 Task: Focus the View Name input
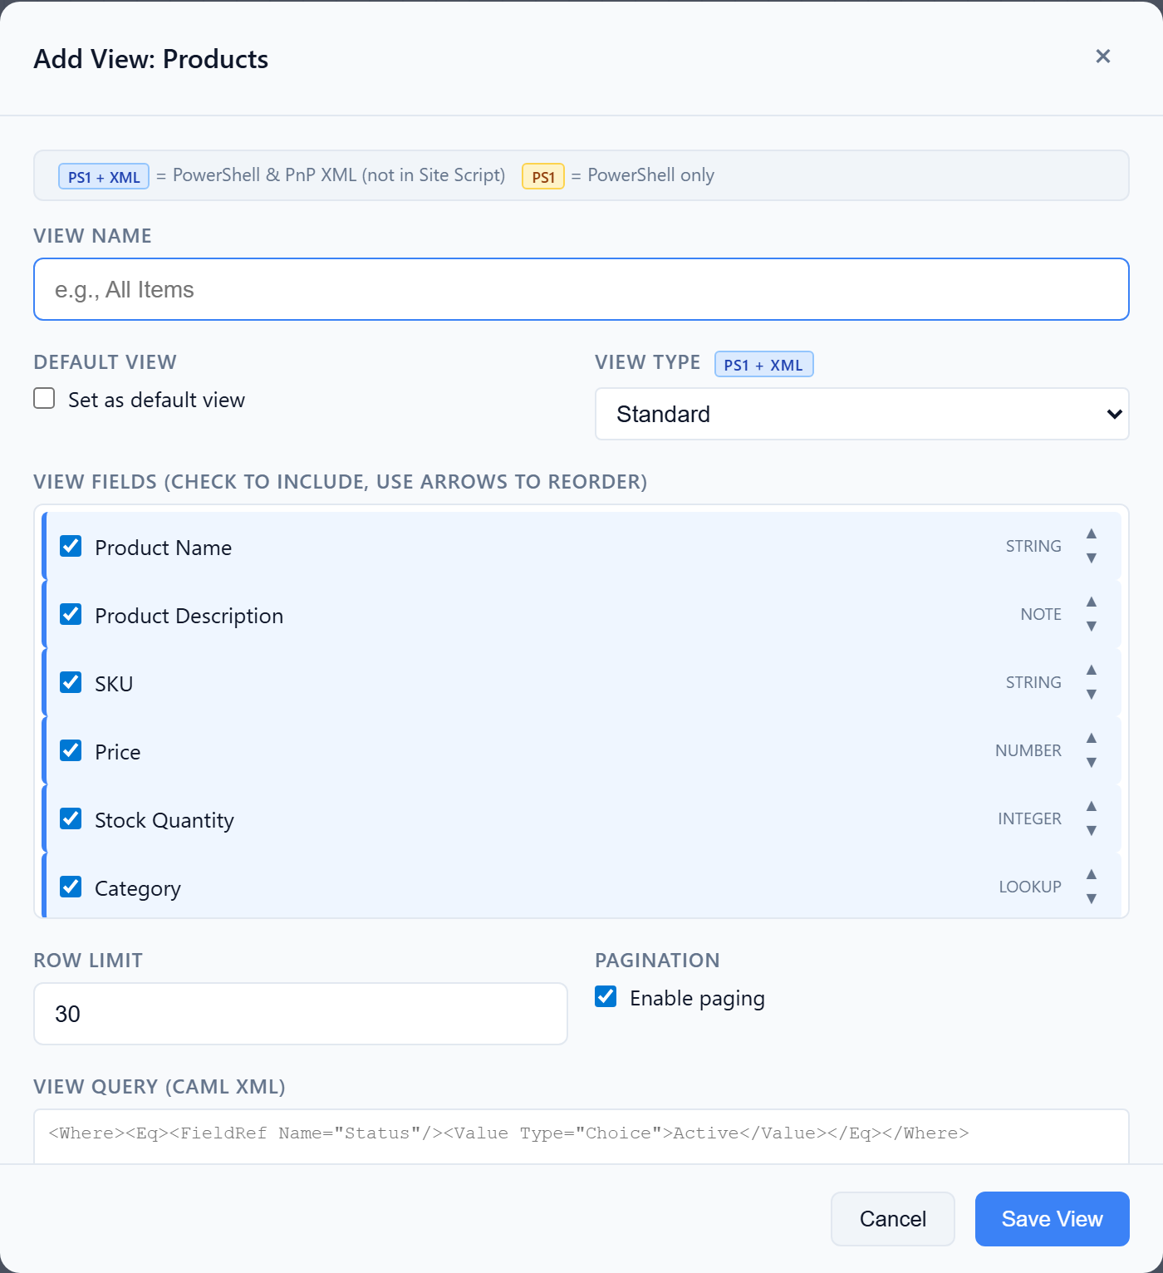click(x=581, y=289)
